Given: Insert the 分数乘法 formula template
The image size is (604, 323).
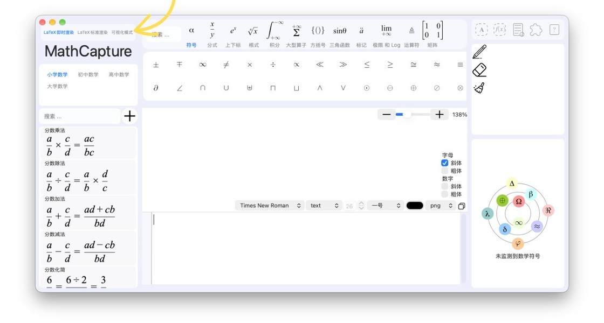Looking at the screenshot, I should pyautogui.click(x=88, y=143).
